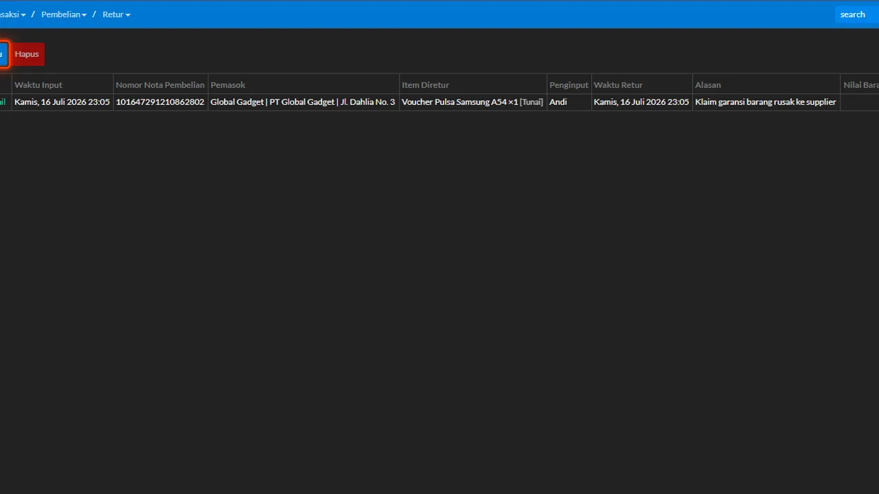The width and height of the screenshot is (879, 494).
Task: Open the partially visible Transaksi breadcrumb dropdown
Action: 12,14
